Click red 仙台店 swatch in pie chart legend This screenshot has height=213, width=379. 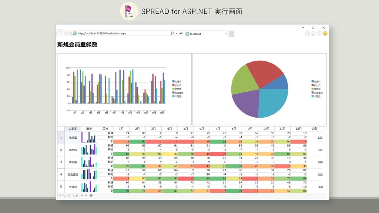coord(312,85)
